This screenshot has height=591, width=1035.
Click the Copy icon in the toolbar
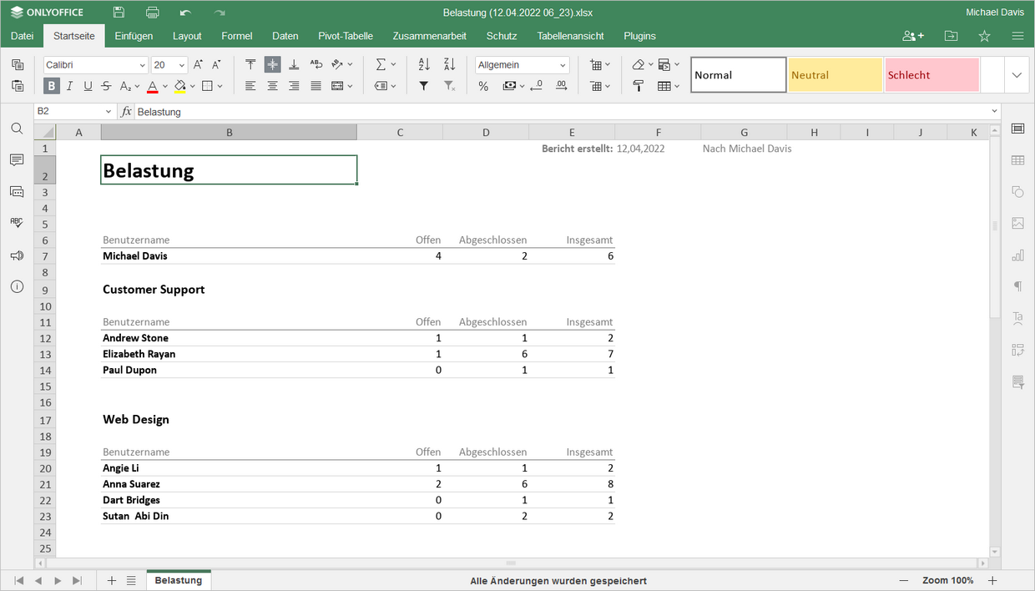pos(18,64)
